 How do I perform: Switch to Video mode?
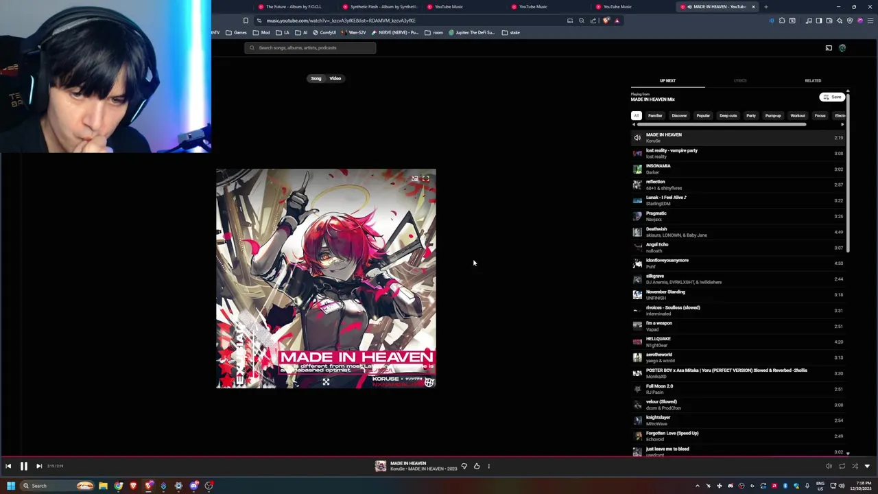pos(335,78)
